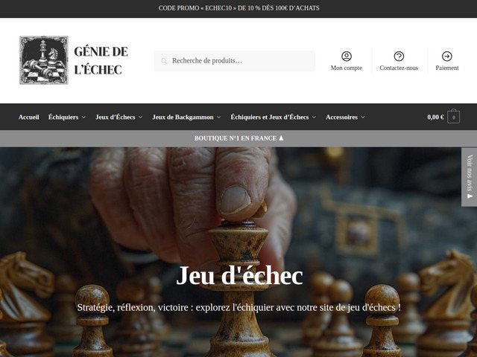
Task: Click the pawn icon beside Boutique N°1
Action: [x=281, y=138]
